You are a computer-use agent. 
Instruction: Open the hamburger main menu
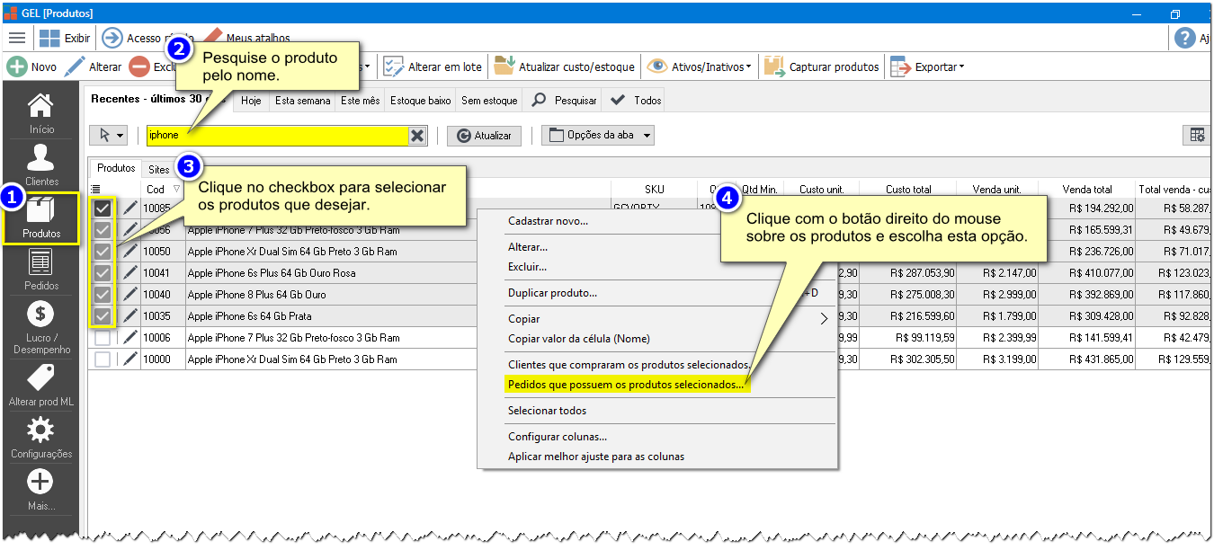17,38
